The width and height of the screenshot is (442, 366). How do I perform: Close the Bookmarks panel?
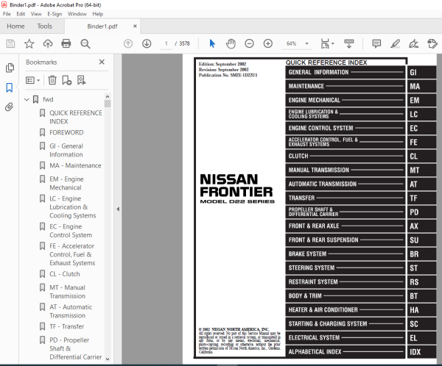(102, 62)
